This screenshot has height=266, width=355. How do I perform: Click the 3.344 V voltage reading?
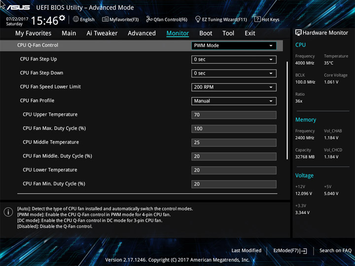pyautogui.click(x=302, y=213)
